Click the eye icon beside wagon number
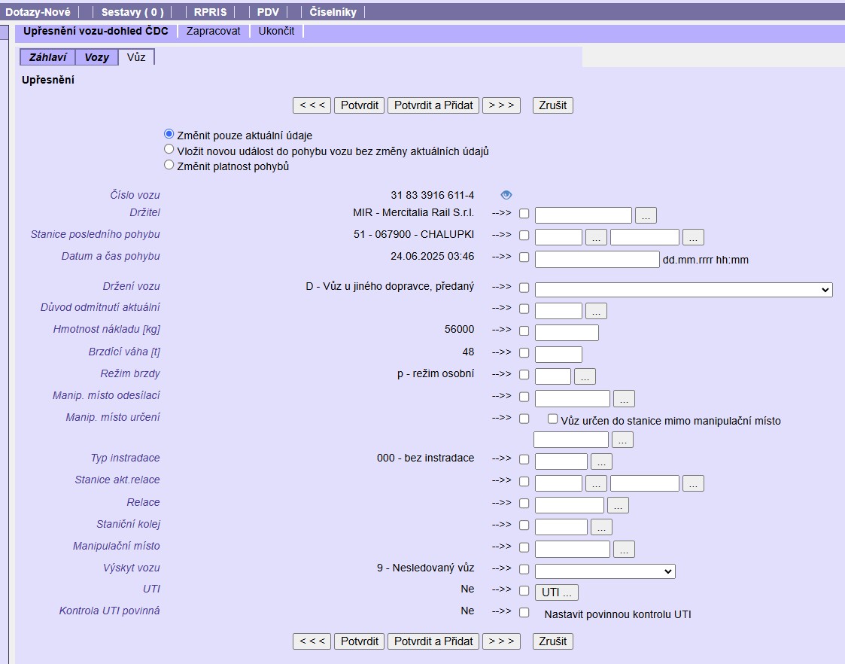The image size is (845, 664). [x=506, y=195]
